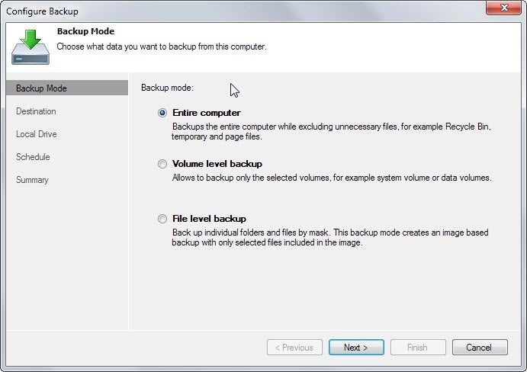The image size is (527, 372).
Task: Click the "Backup mode:" label
Action: tap(167, 88)
